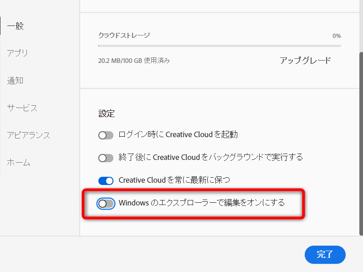Switch to the アプリ tab
This screenshot has width=363, height=272.
17,53
